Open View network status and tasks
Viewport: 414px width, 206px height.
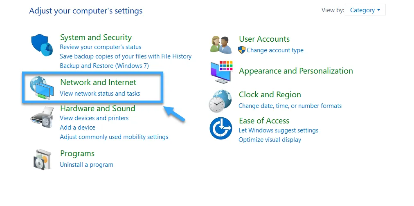[x=100, y=93]
